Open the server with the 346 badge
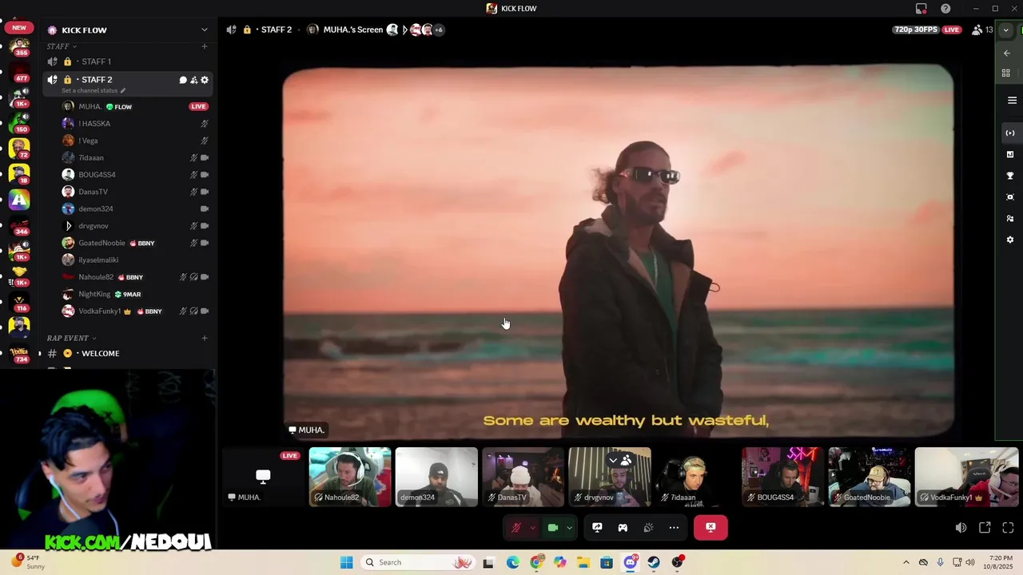 click(19, 226)
